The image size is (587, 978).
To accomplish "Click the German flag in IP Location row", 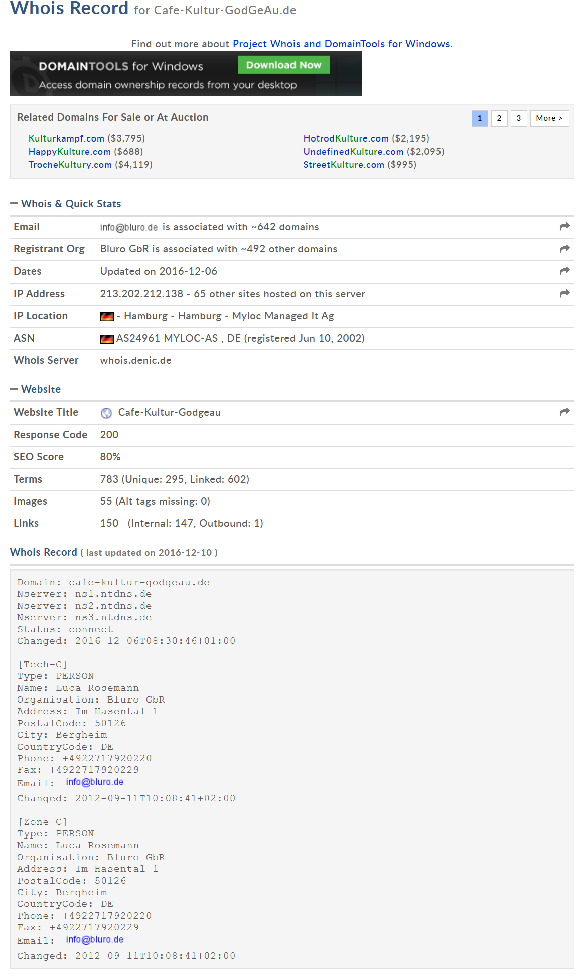I will (x=107, y=316).
